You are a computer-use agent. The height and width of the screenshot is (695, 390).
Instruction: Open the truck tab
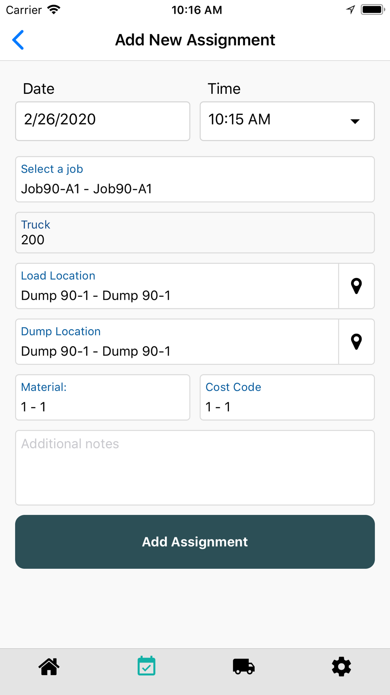pyautogui.click(x=244, y=667)
